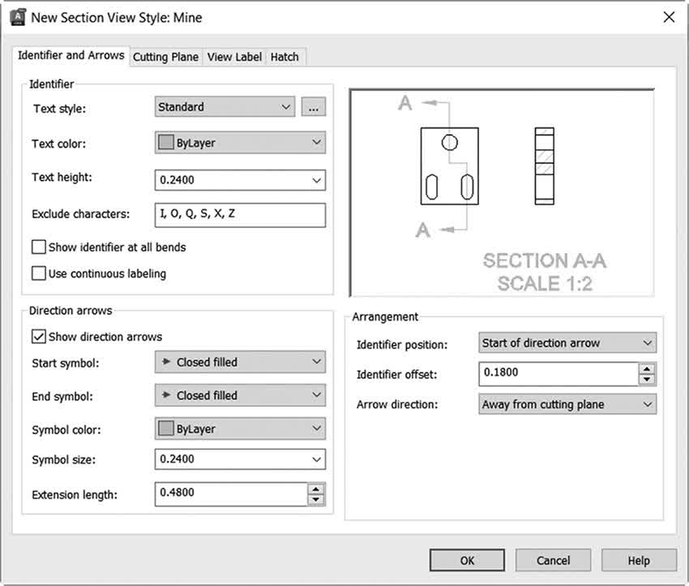Click the OK button
This screenshot has height=586, width=689.
(467, 560)
